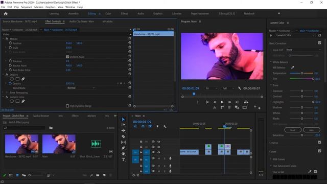
Task: Open the Input LUT dropdown
Action: 303,50
